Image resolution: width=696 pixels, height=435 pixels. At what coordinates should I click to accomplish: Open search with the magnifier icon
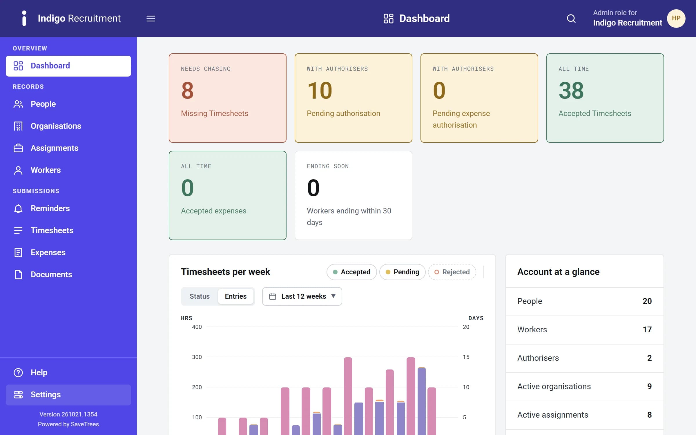pos(571,19)
